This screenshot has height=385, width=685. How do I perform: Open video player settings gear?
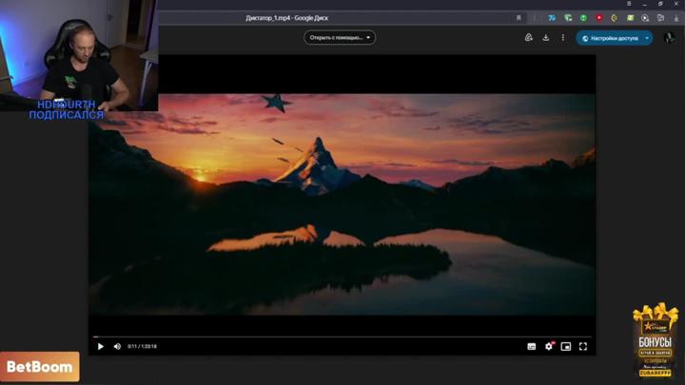549,346
